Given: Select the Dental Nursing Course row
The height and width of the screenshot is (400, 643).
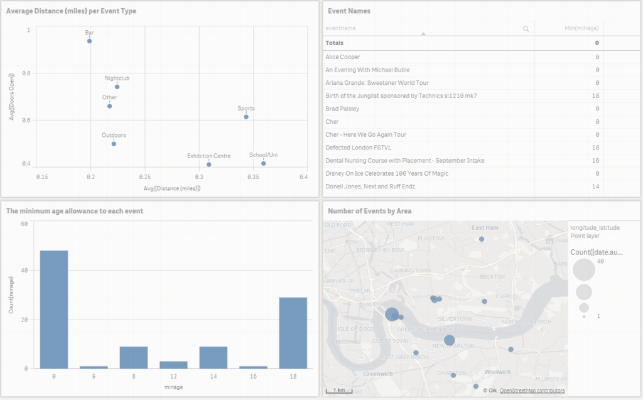Looking at the screenshot, I should pyautogui.click(x=463, y=160).
